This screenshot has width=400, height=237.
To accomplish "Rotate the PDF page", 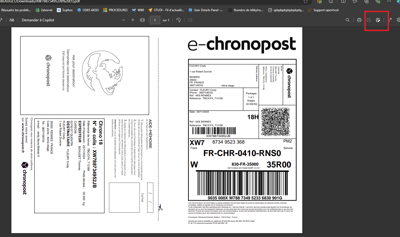I will pos(178,20).
